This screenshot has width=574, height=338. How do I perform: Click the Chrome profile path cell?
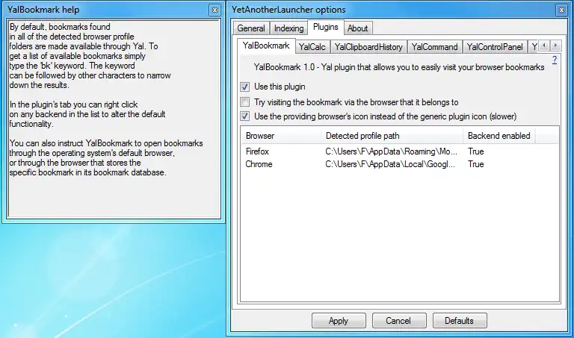(390, 164)
